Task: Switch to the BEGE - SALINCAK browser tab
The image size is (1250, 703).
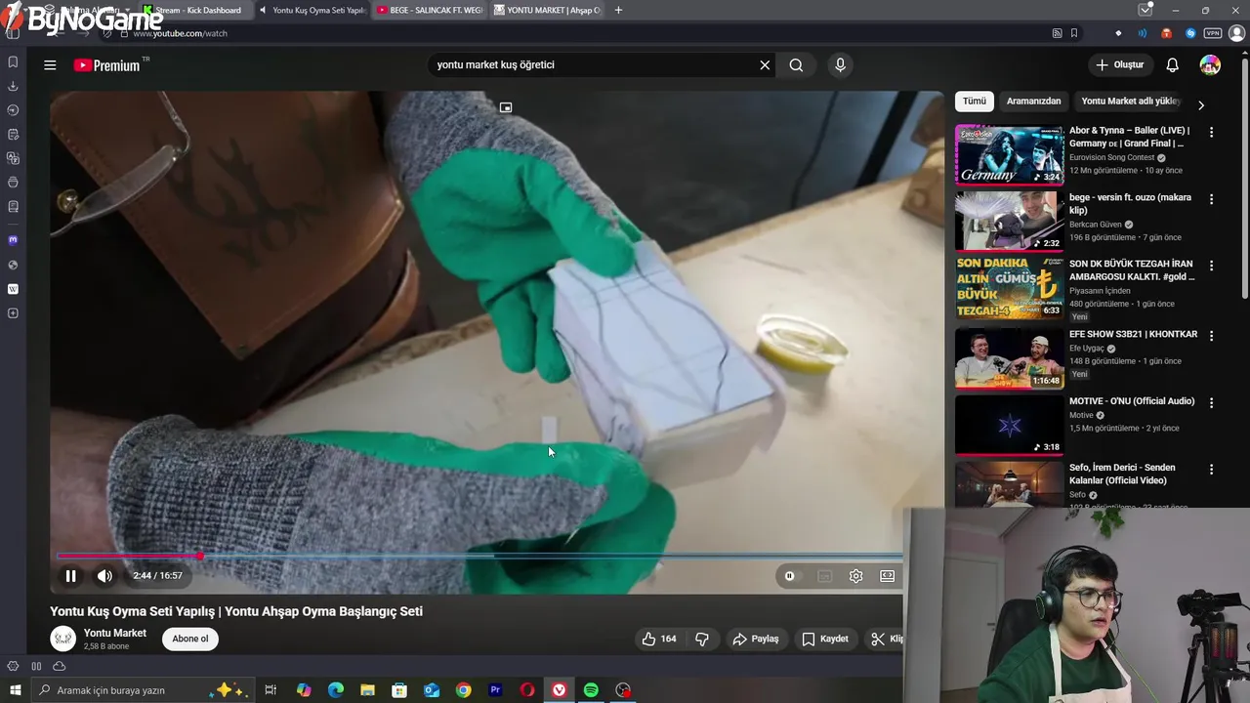Action: (x=430, y=10)
